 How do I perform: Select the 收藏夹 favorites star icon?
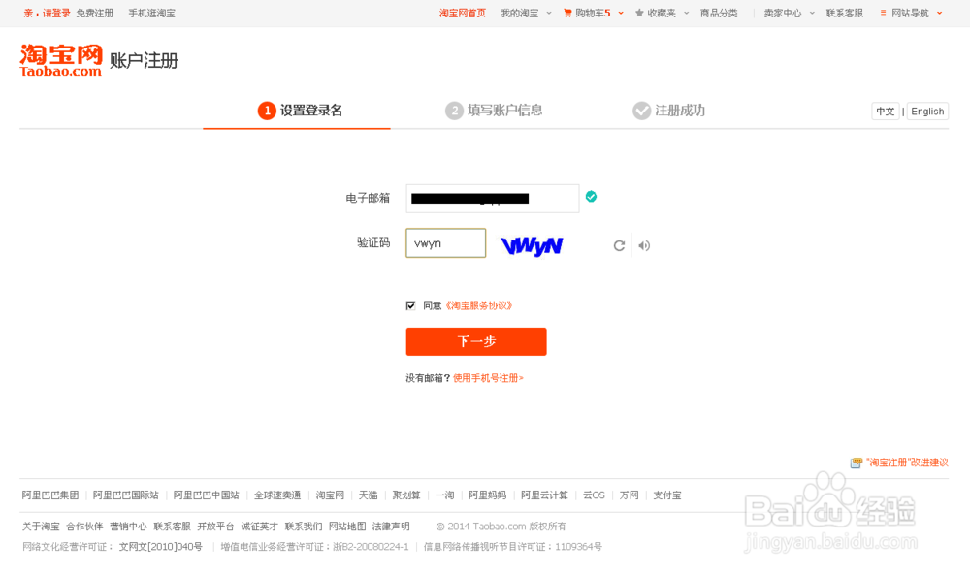click(638, 14)
